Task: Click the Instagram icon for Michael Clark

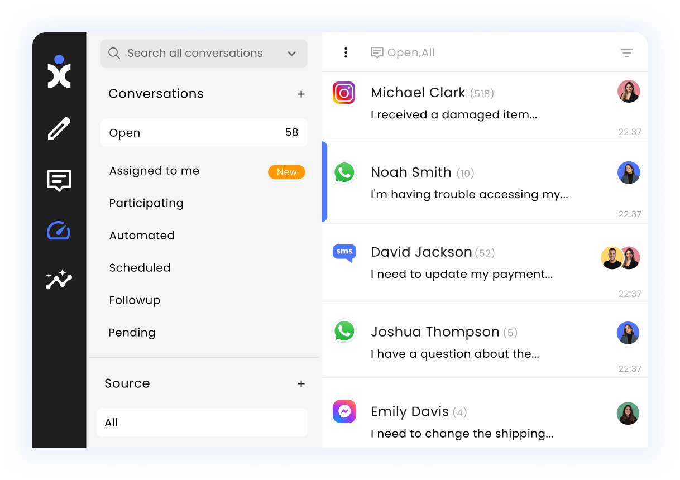Action: (344, 93)
